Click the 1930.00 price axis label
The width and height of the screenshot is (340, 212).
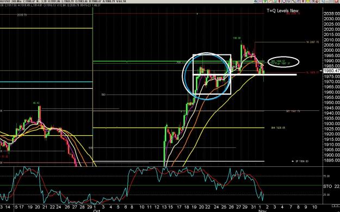(332, 124)
